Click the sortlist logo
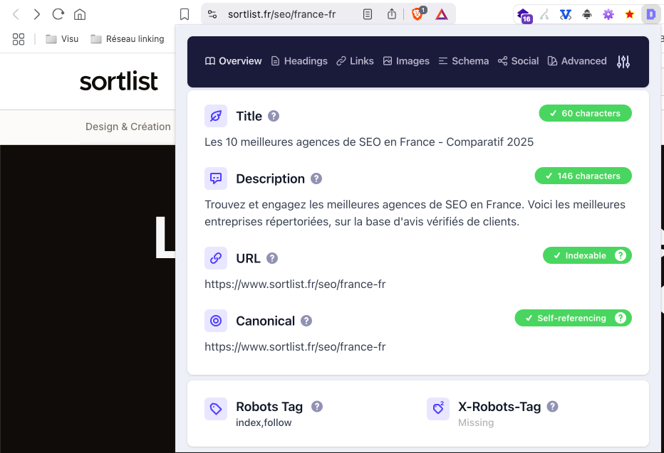The width and height of the screenshot is (664, 453). 118,81
